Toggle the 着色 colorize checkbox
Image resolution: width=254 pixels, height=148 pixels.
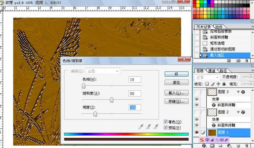[x=166, y=122]
